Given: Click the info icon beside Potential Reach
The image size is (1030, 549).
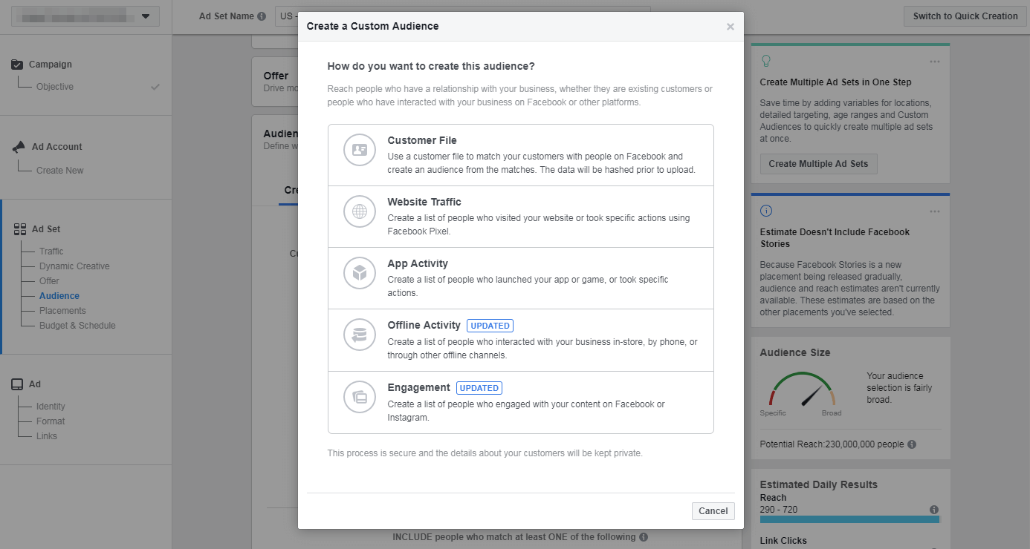Looking at the screenshot, I should (912, 444).
